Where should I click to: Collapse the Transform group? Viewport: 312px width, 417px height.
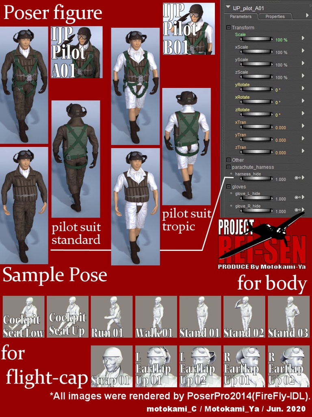tap(228, 28)
